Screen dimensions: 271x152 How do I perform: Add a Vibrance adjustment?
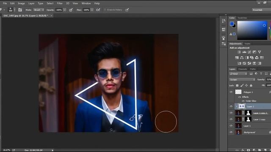[260, 52]
